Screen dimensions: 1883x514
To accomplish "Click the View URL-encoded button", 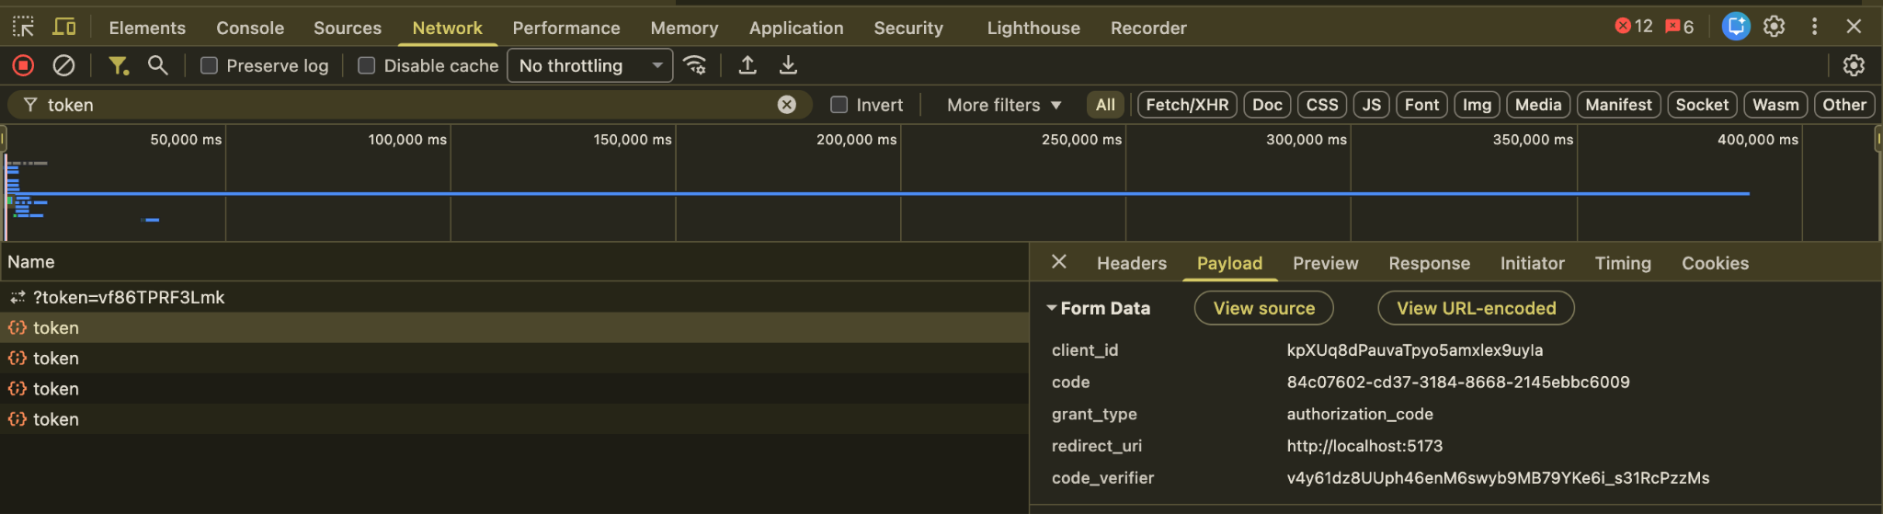I will point(1477,308).
